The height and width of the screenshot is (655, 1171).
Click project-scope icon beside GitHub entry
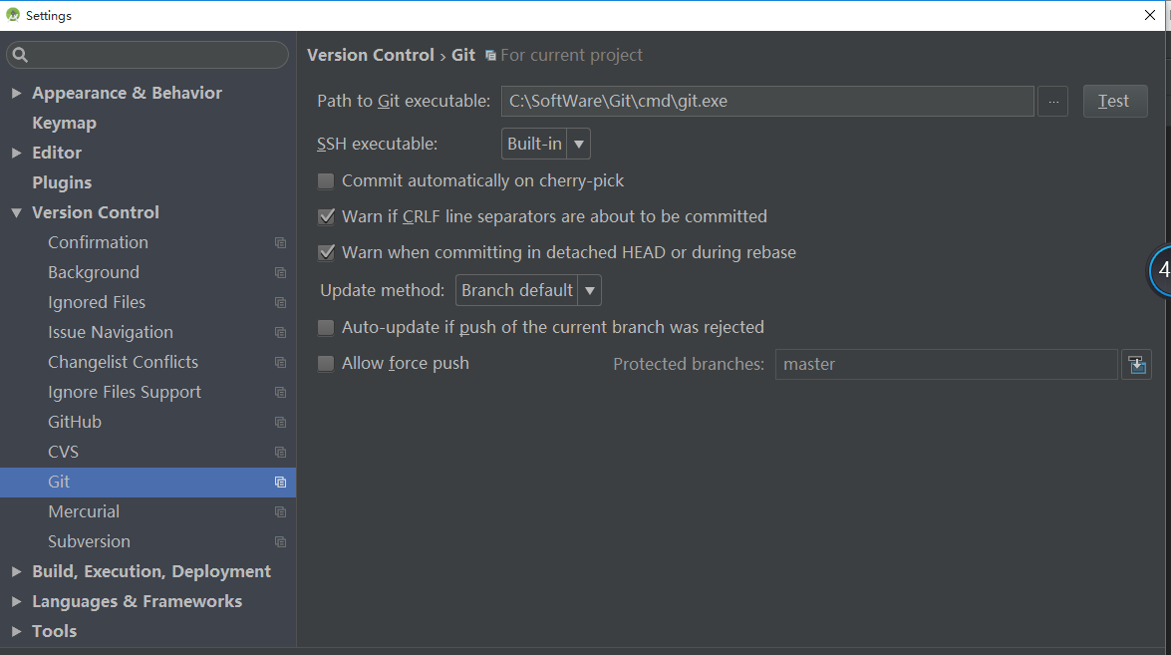(280, 423)
